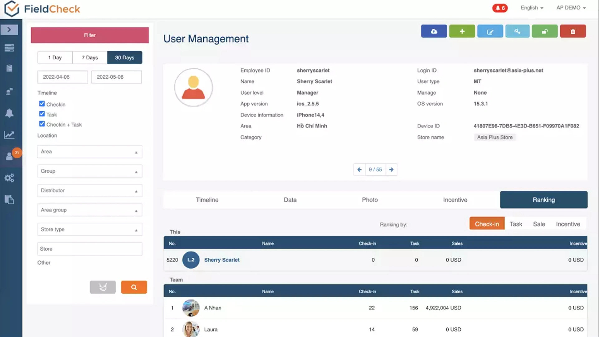Expand the Area dropdown filter
The height and width of the screenshot is (337, 599).
(90, 152)
